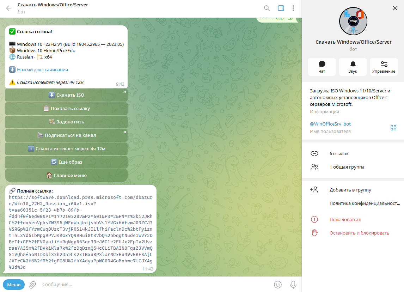The image size is (404, 292).
Task: Open the three-dot chat options menu
Action: point(293,8)
